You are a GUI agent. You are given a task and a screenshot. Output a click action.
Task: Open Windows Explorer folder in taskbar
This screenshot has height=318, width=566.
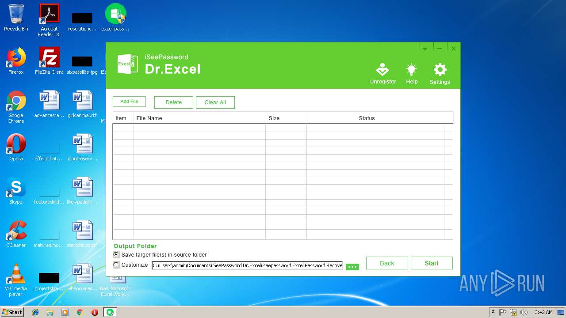[x=50, y=312]
